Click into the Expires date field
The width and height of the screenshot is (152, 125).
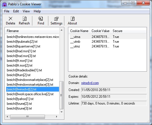point(114,97)
